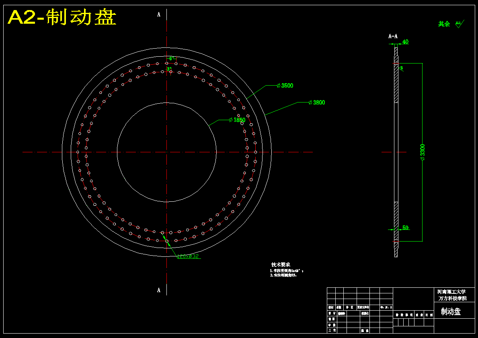This screenshot has height=338, width=478.
Task: Click the 6° angle dimension
Action: [172, 58]
